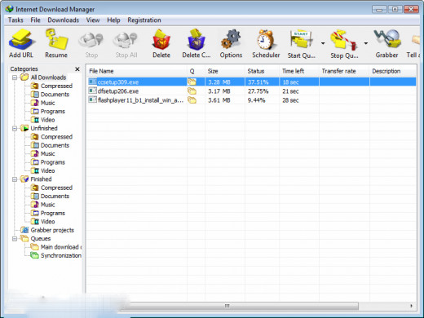Open the Help menu
Screen dimensions: 424x318
[x=113, y=20]
